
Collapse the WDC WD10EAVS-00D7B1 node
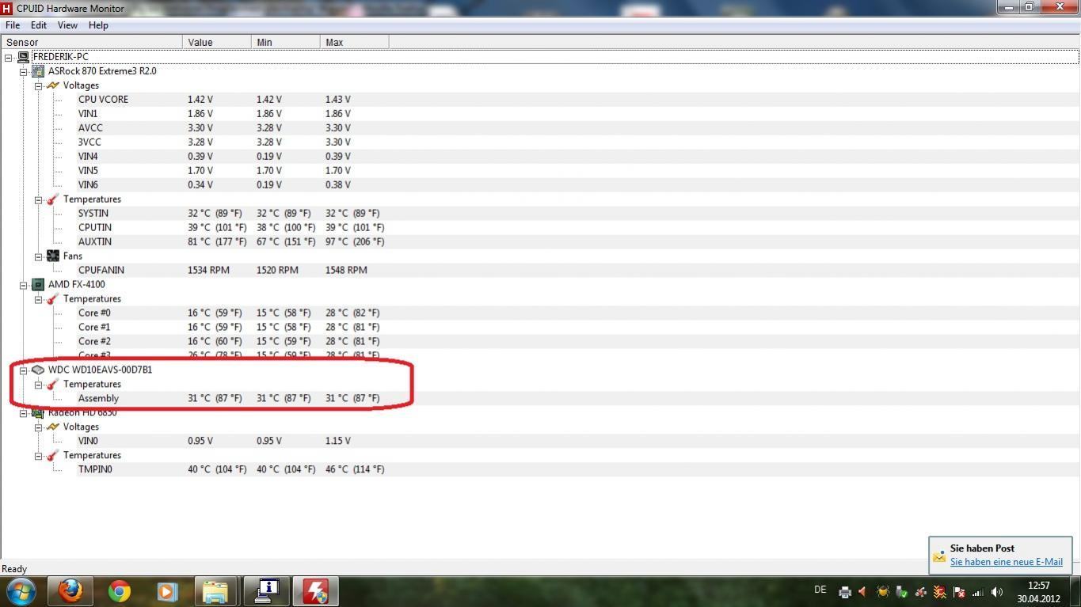(24, 370)
